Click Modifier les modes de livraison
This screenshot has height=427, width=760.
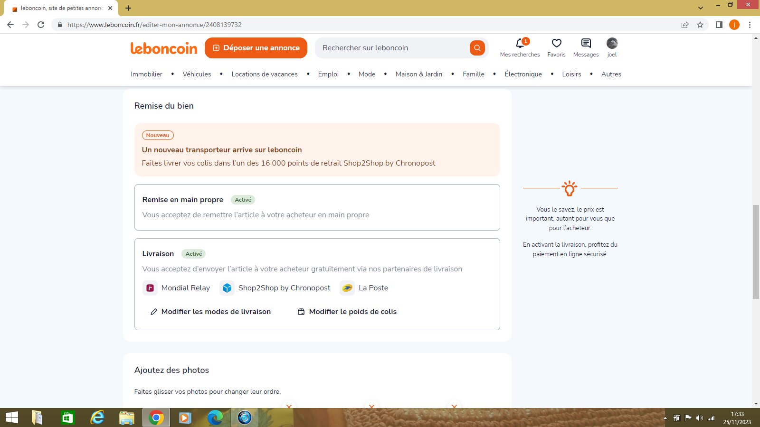point(210,312)
